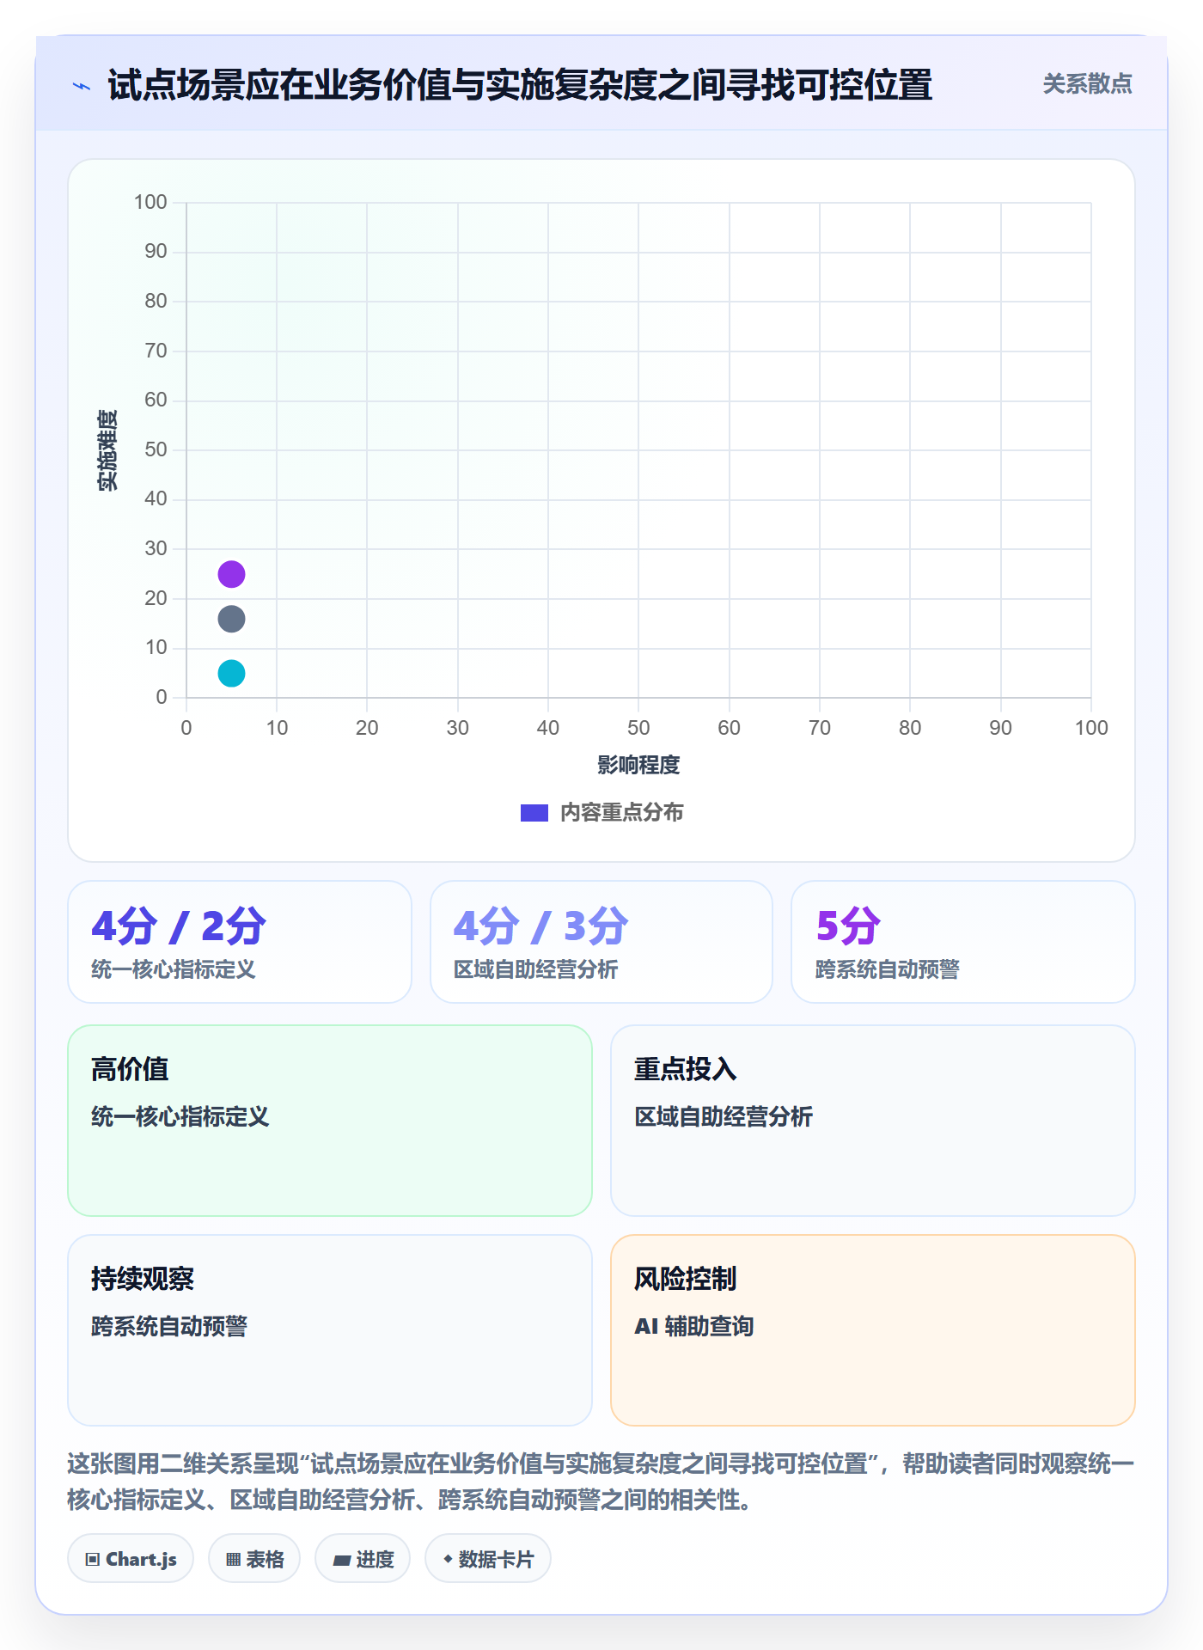The height and width of the screenshot is (1650, 1203).
Task: Click 区域自助经营分析 text in 重点投入 card
Action: pyautogui.click(x=724, y=1116)
